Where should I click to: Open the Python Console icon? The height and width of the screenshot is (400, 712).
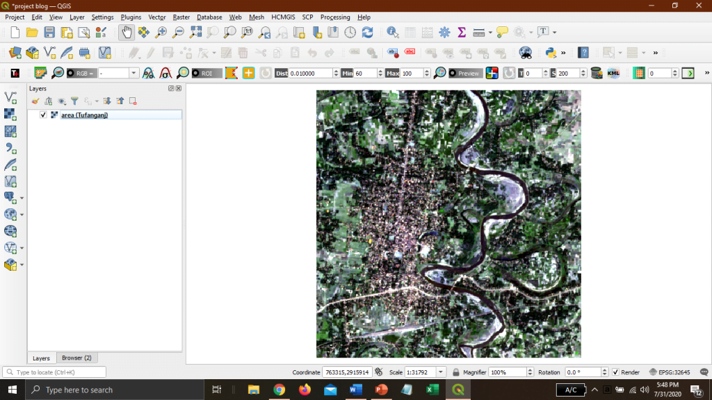coord(551,52)
